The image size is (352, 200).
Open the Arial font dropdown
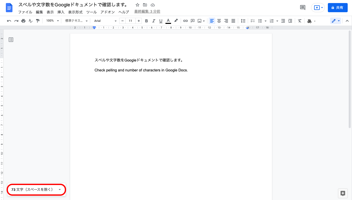click(105, 21)
